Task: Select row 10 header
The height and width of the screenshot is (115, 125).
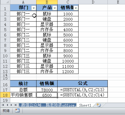Action: coord(5,56)
